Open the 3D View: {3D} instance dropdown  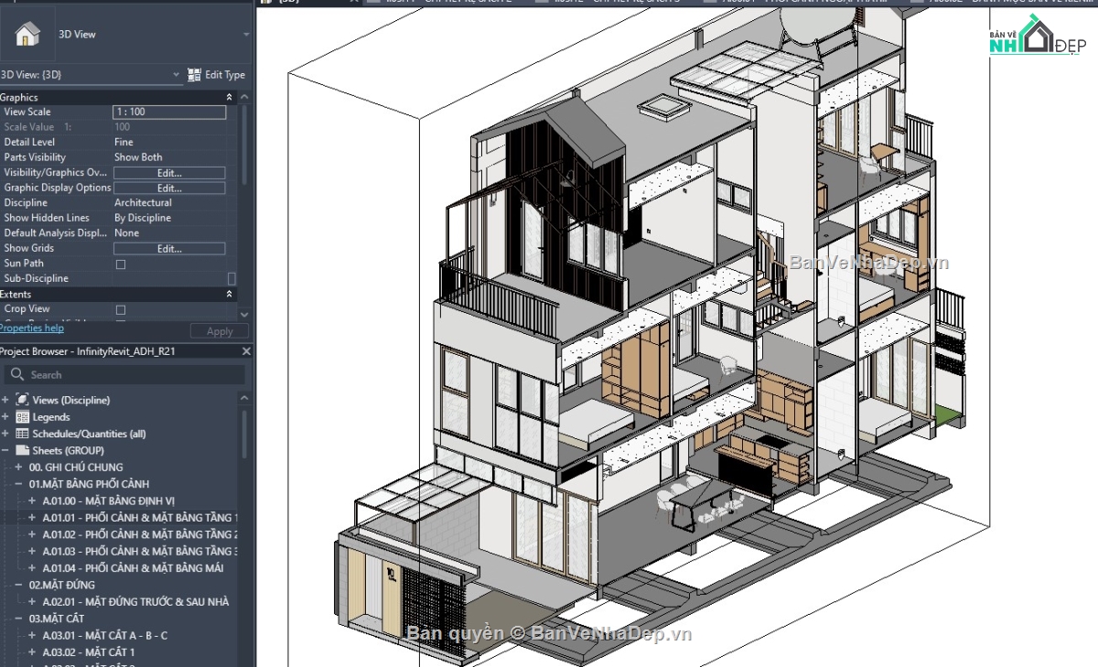tap(177, 75)
